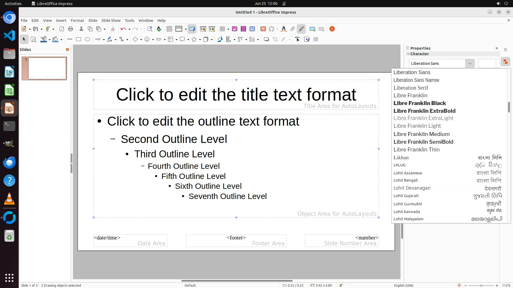Select the Ellipse drawing tool
This screenshot has width=513, height=288.
tap(87, 39)
